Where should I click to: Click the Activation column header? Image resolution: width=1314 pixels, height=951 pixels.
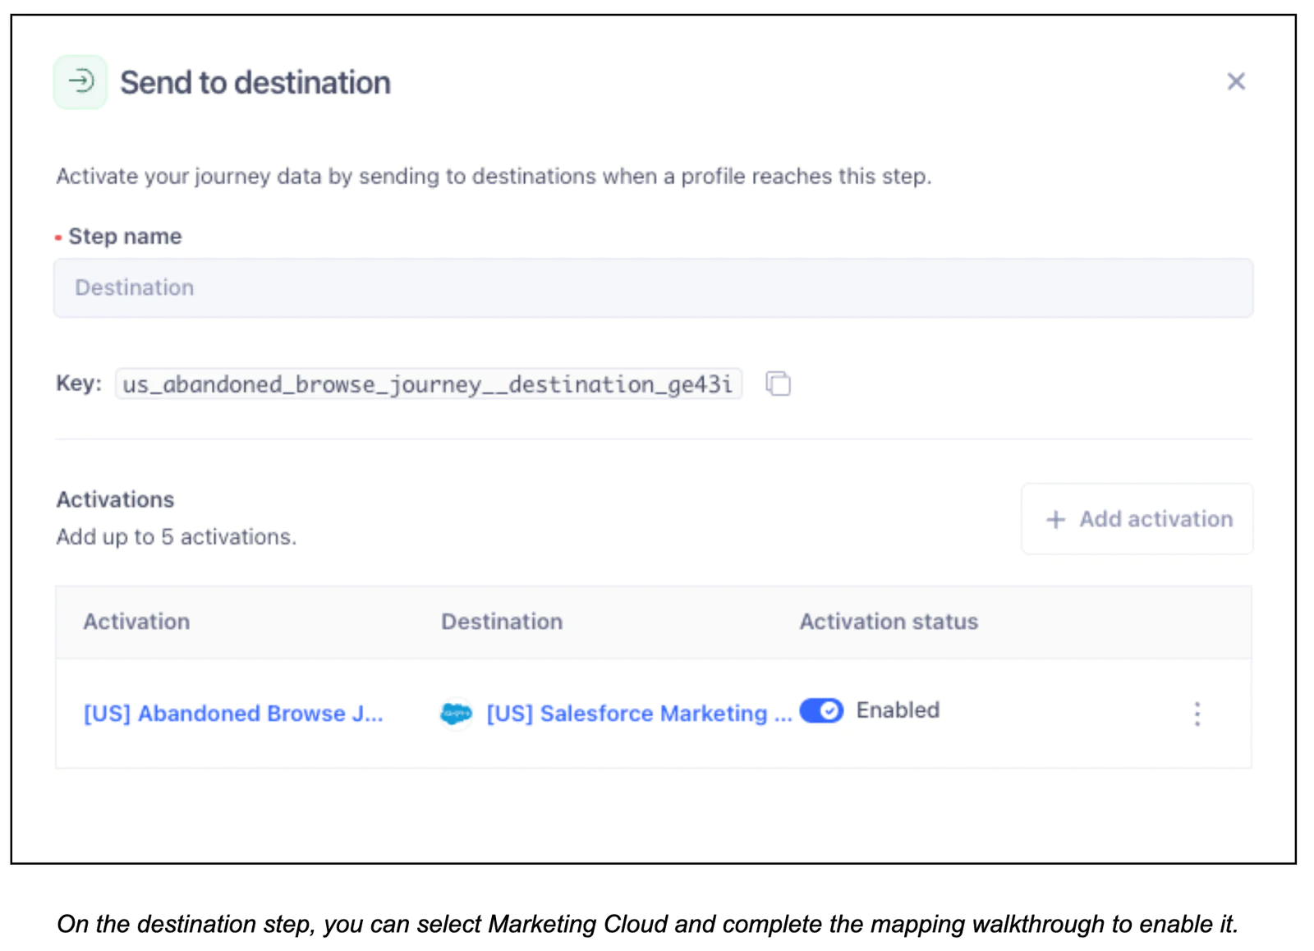click(136, 622)
